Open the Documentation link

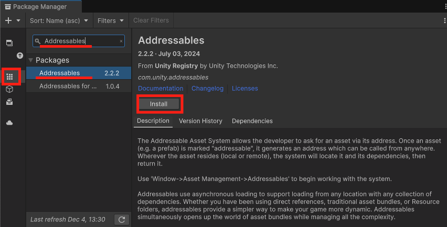[x=161, y=88]
